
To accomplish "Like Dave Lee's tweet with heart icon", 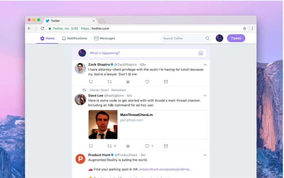I will coord(147,146).
